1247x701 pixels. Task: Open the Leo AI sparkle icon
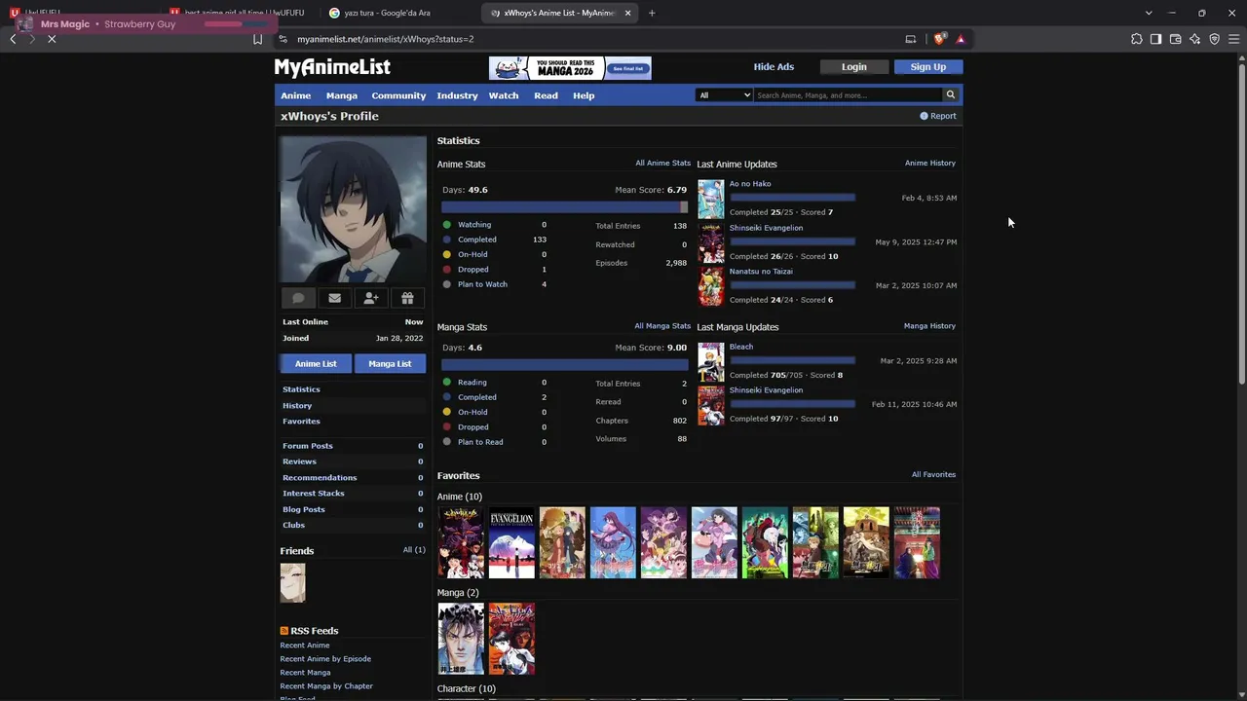click(1194, 39)
